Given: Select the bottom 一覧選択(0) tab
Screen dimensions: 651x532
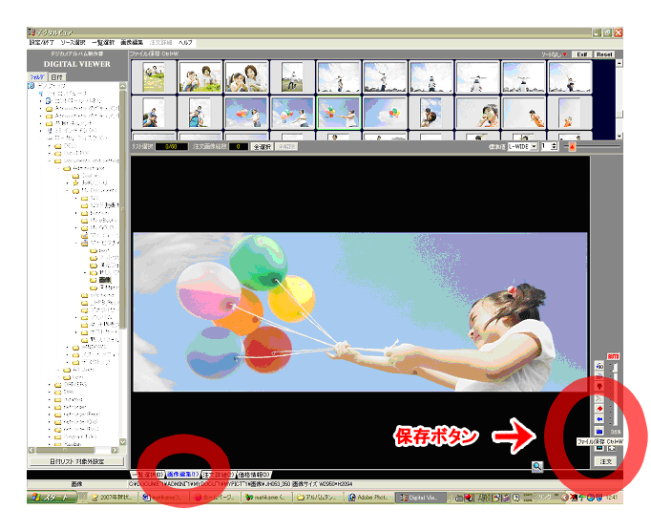Looking at the screenshot, I should [x=148, y=475].
